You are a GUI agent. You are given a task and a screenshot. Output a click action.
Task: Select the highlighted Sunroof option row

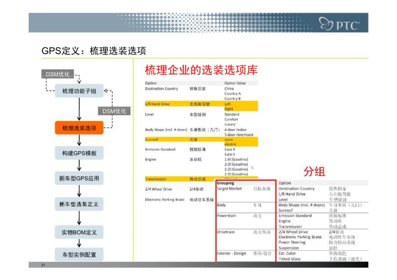201,139
